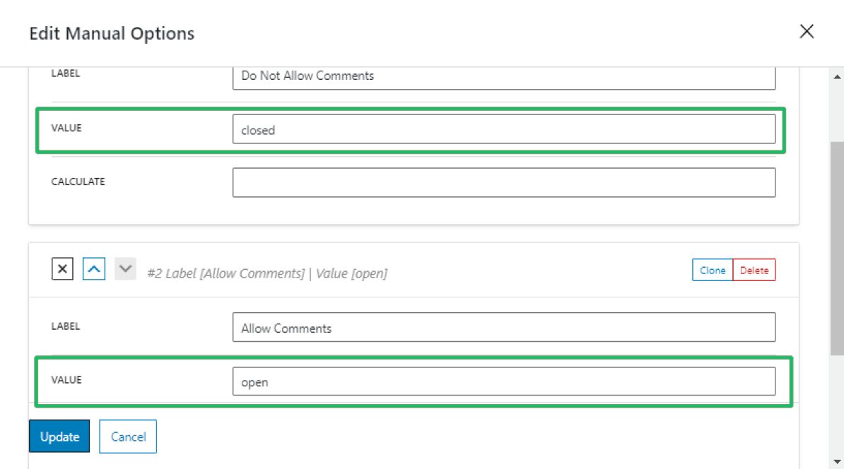Delete the Allow Comments option

pyautogui.click(x=754, y=270)
